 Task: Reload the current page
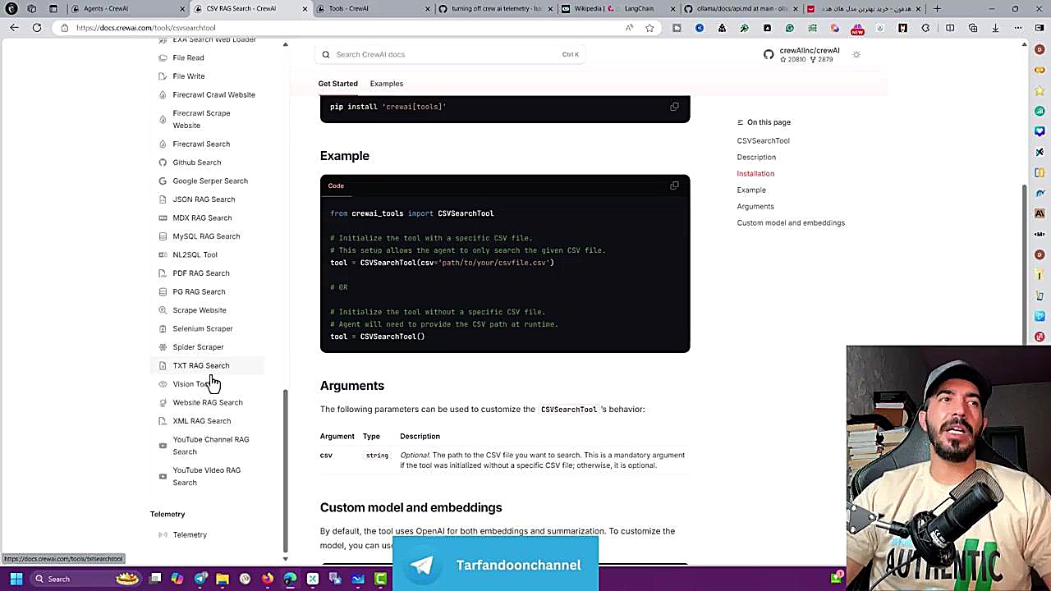click(x=37, y=28)
